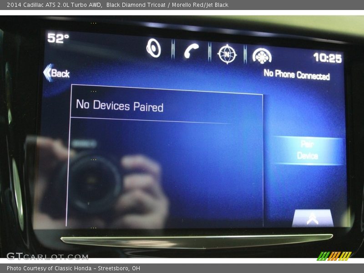Click the Morello Red/Jet Black interior text

[x=200, y=5]
